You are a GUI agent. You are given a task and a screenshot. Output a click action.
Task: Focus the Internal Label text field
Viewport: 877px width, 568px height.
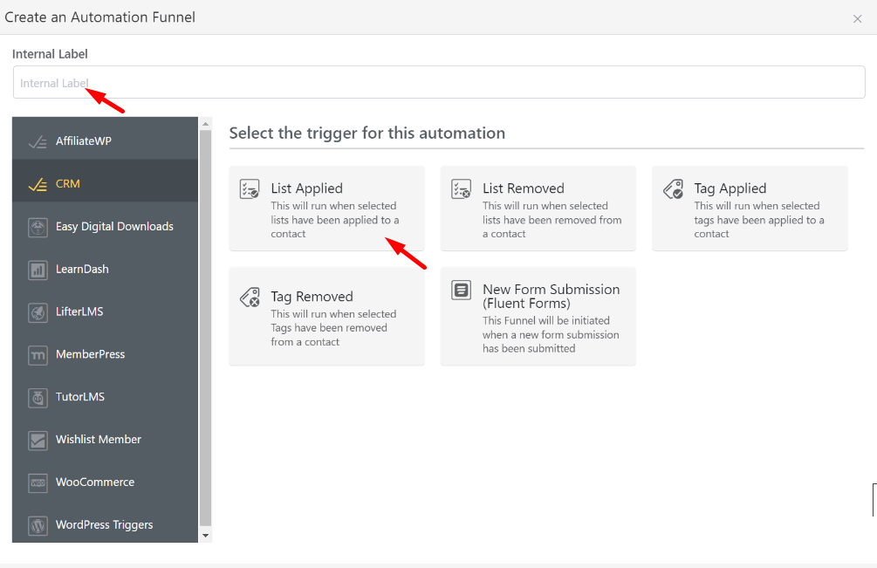point(438,83)
